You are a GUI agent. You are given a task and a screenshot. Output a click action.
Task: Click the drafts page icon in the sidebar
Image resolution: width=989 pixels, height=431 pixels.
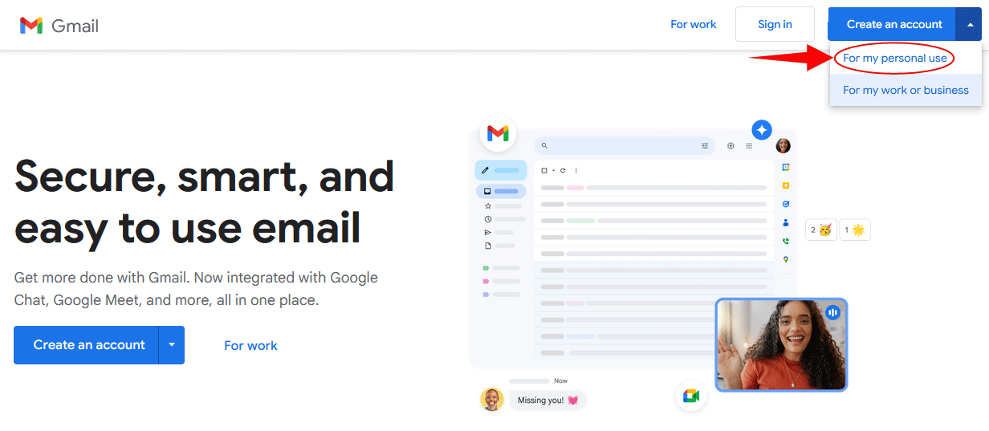click(488, 246)
